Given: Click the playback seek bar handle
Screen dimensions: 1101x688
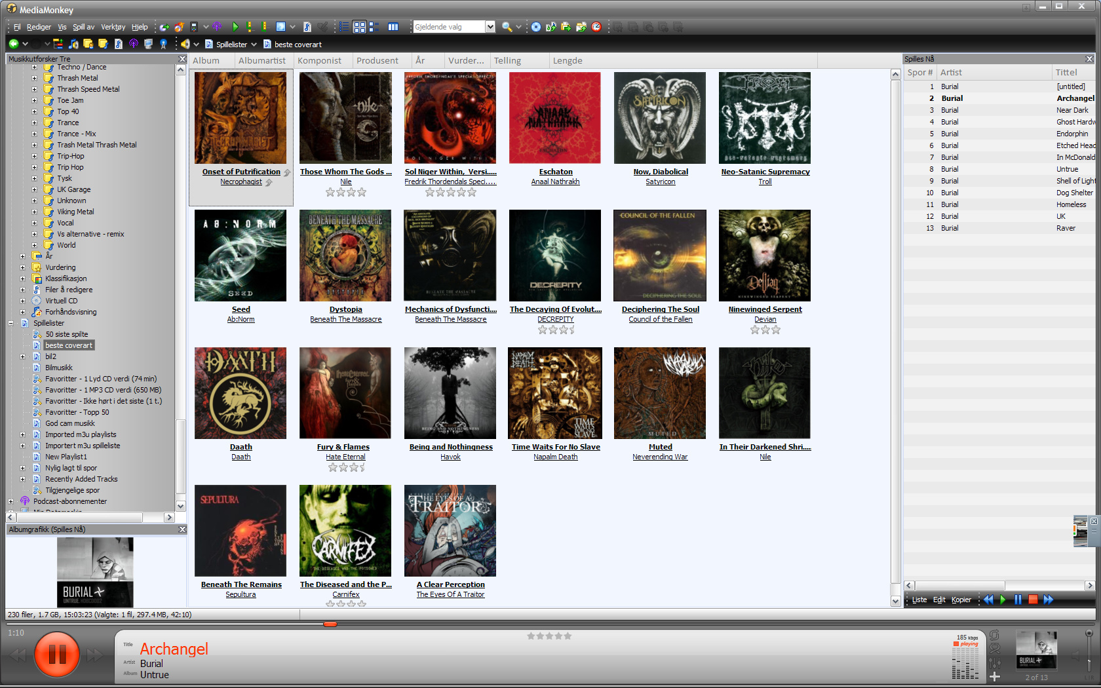Looking at the screenshot, I should pos(330,624).
